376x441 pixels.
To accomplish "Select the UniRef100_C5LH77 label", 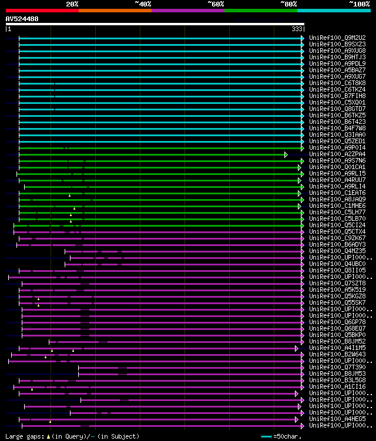I will click(337, 213).
